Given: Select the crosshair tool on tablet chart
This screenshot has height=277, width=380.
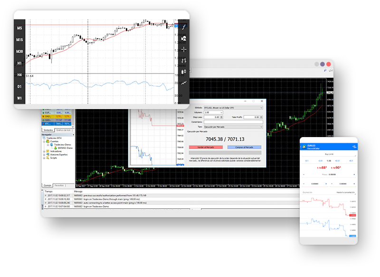Looking at the screenshot, I should click(184, 49).
